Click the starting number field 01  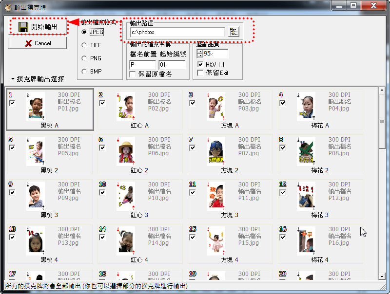(172, 65)
